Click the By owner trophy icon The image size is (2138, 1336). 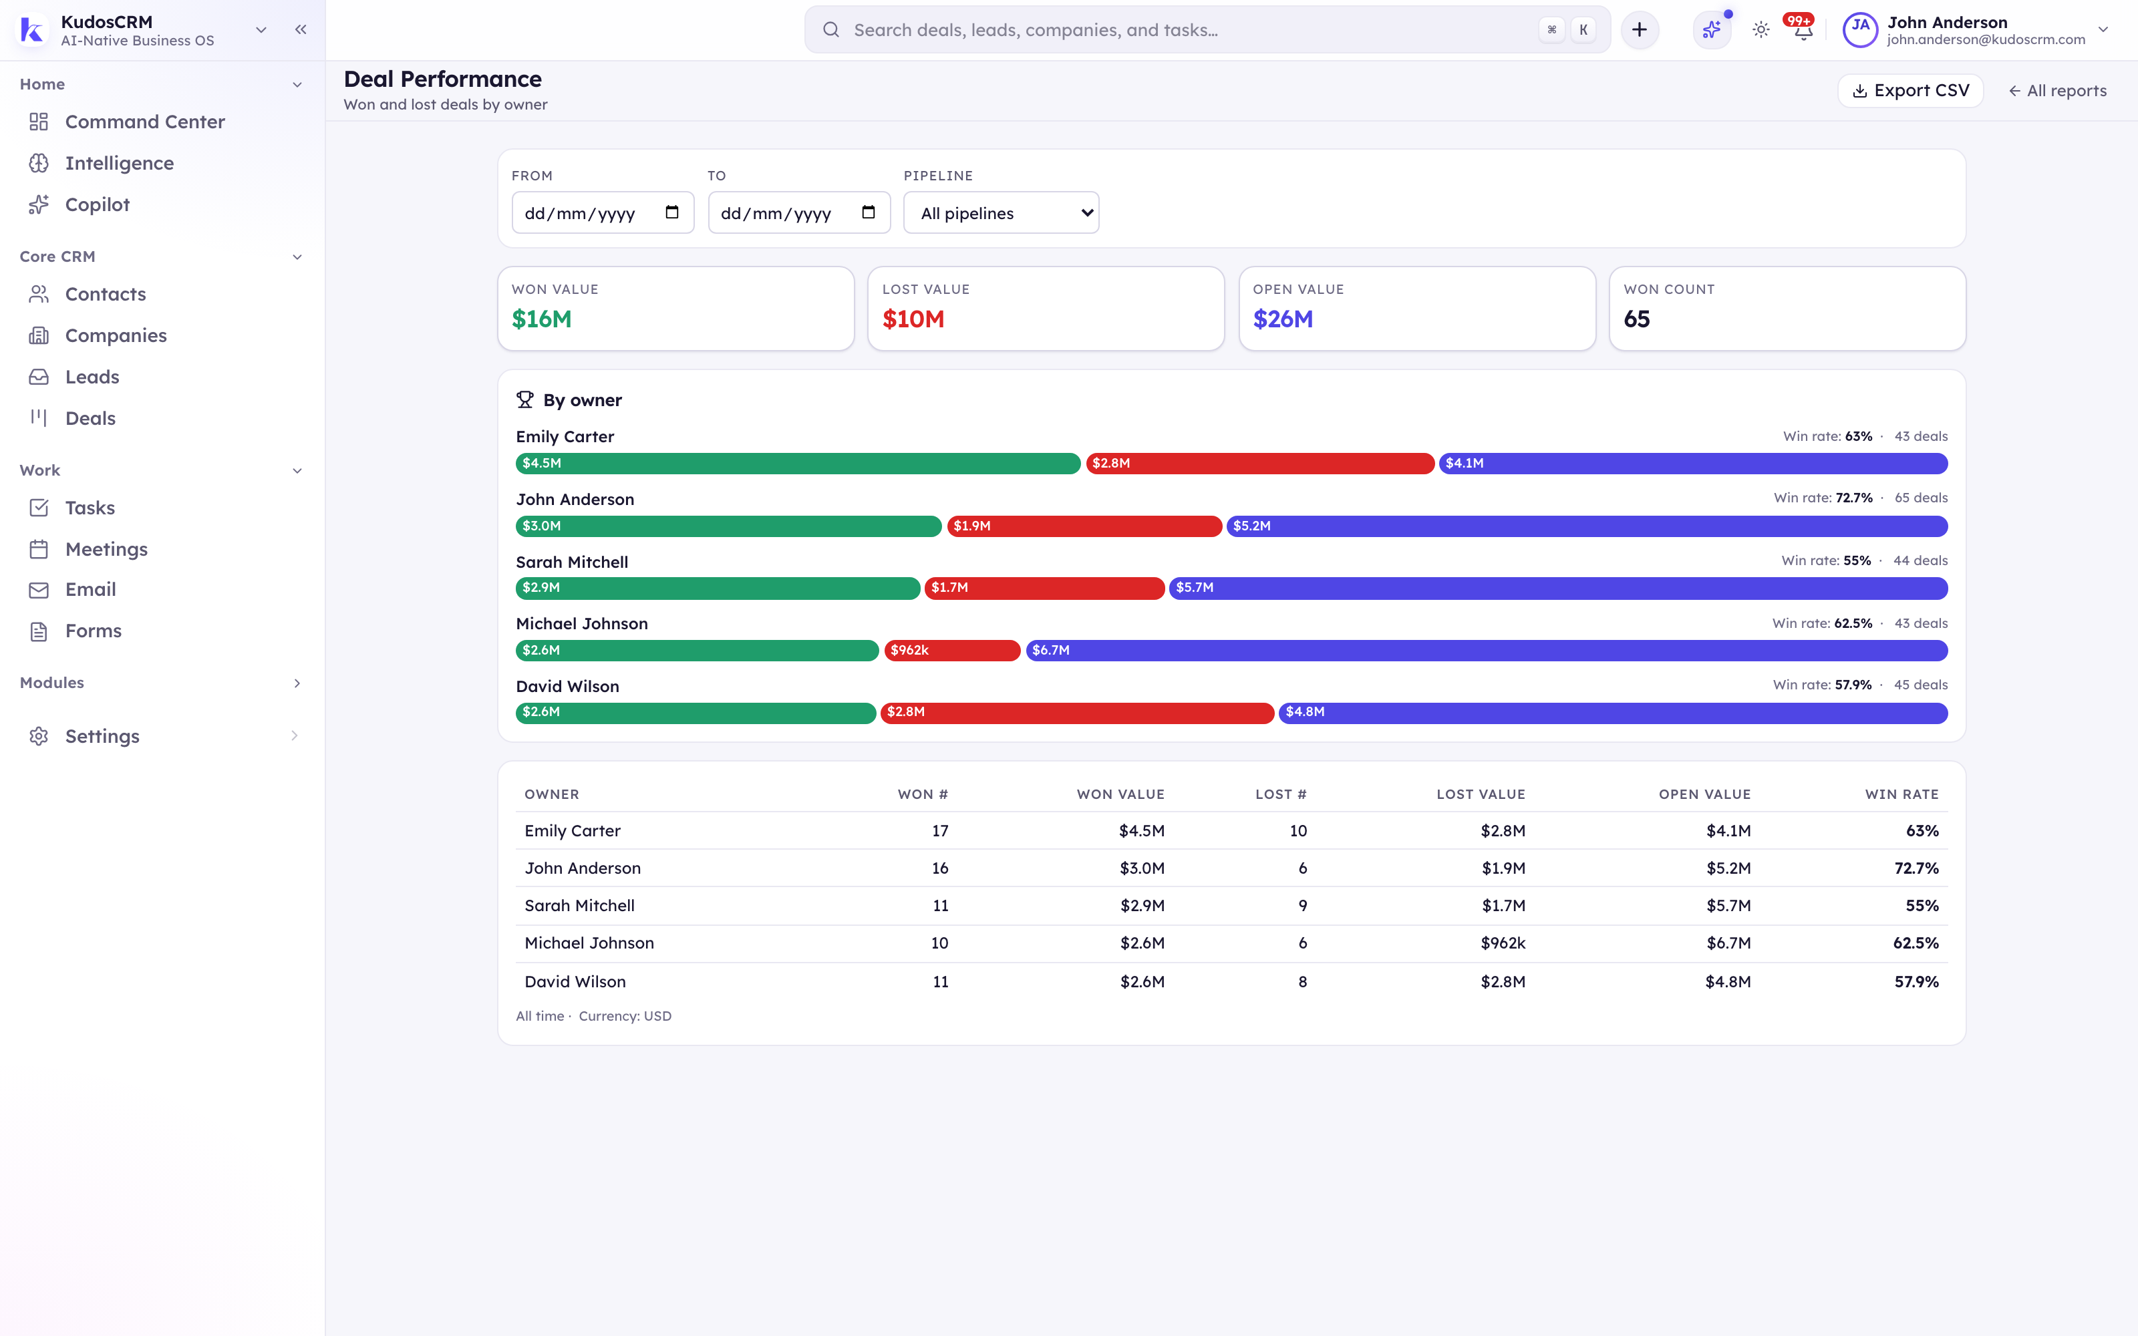pos(524,400)
